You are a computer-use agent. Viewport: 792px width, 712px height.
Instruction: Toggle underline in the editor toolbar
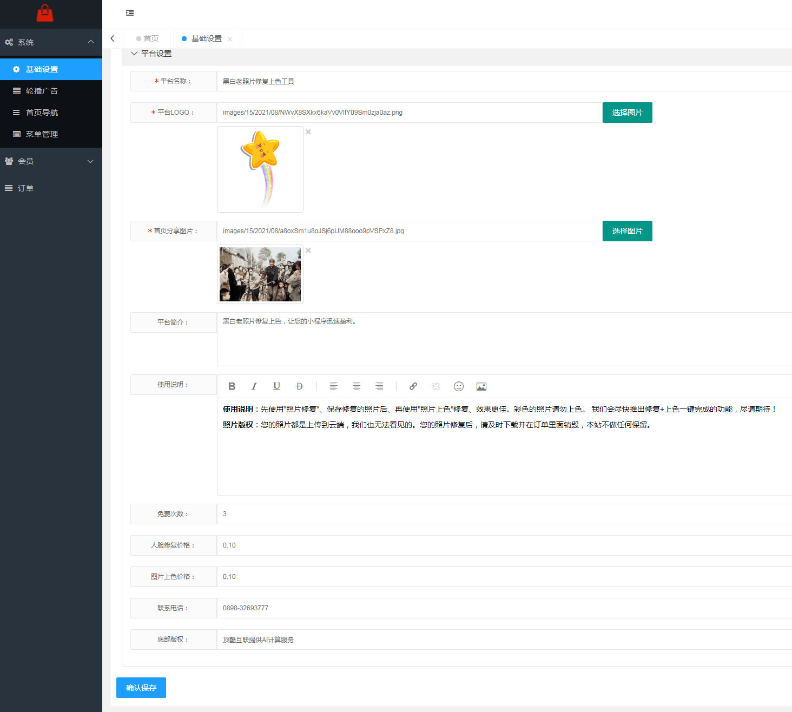pos(276,386)
